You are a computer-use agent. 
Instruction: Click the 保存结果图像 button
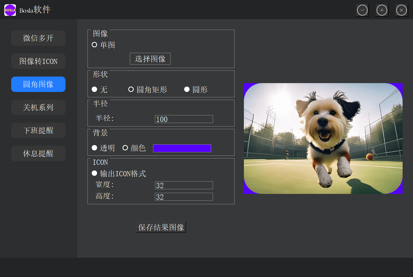coord(161,227)
